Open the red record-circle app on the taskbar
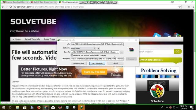The width and height of the screenshot is (196, 110). click(60, 107)
